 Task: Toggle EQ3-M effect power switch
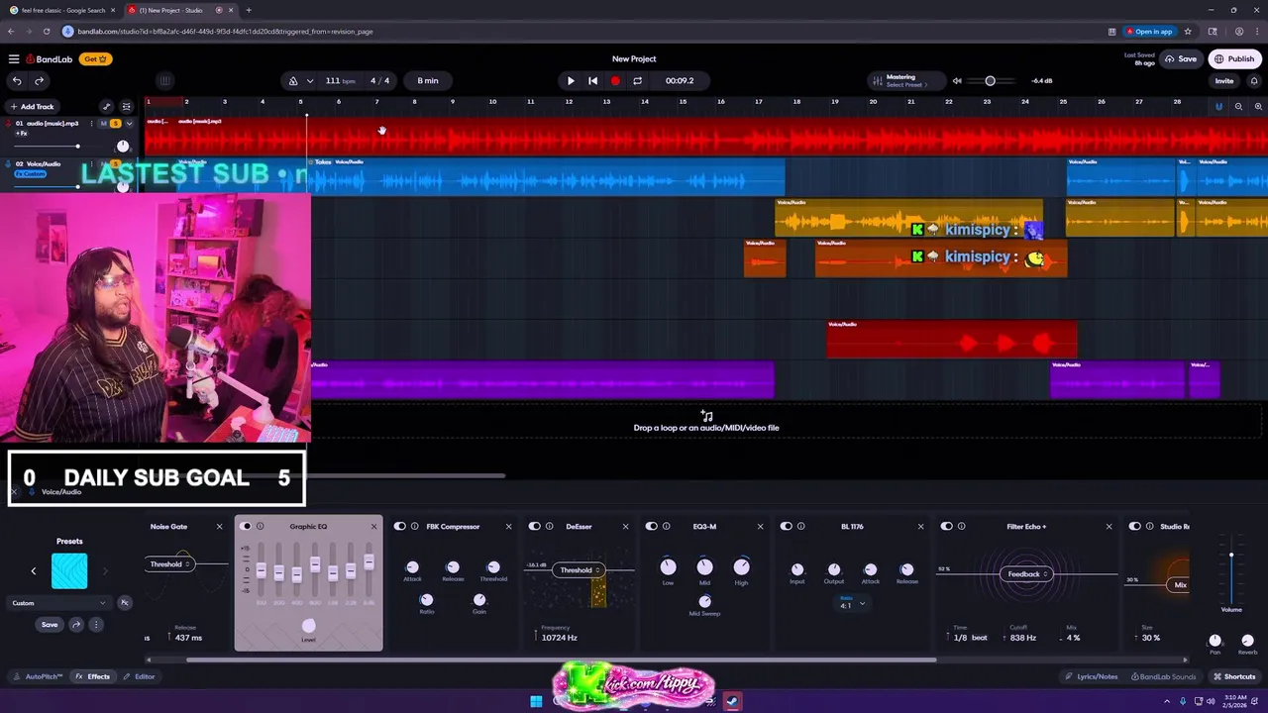point(652,527)
